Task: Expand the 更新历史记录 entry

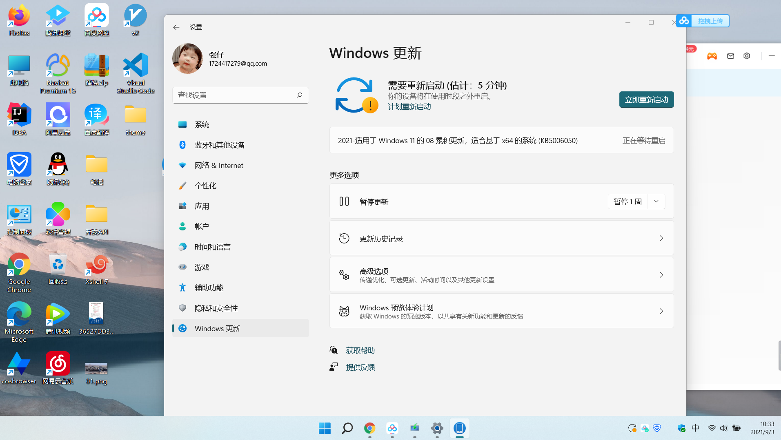Action: [501, 239]
